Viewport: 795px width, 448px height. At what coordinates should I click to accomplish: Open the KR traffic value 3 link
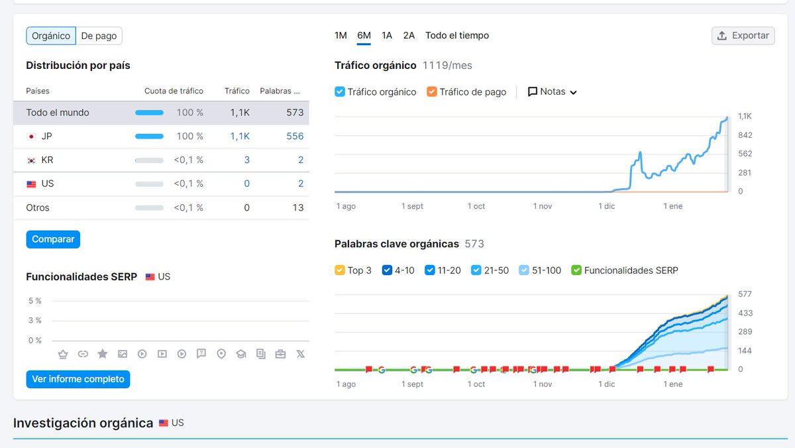(x=247, y=160)
